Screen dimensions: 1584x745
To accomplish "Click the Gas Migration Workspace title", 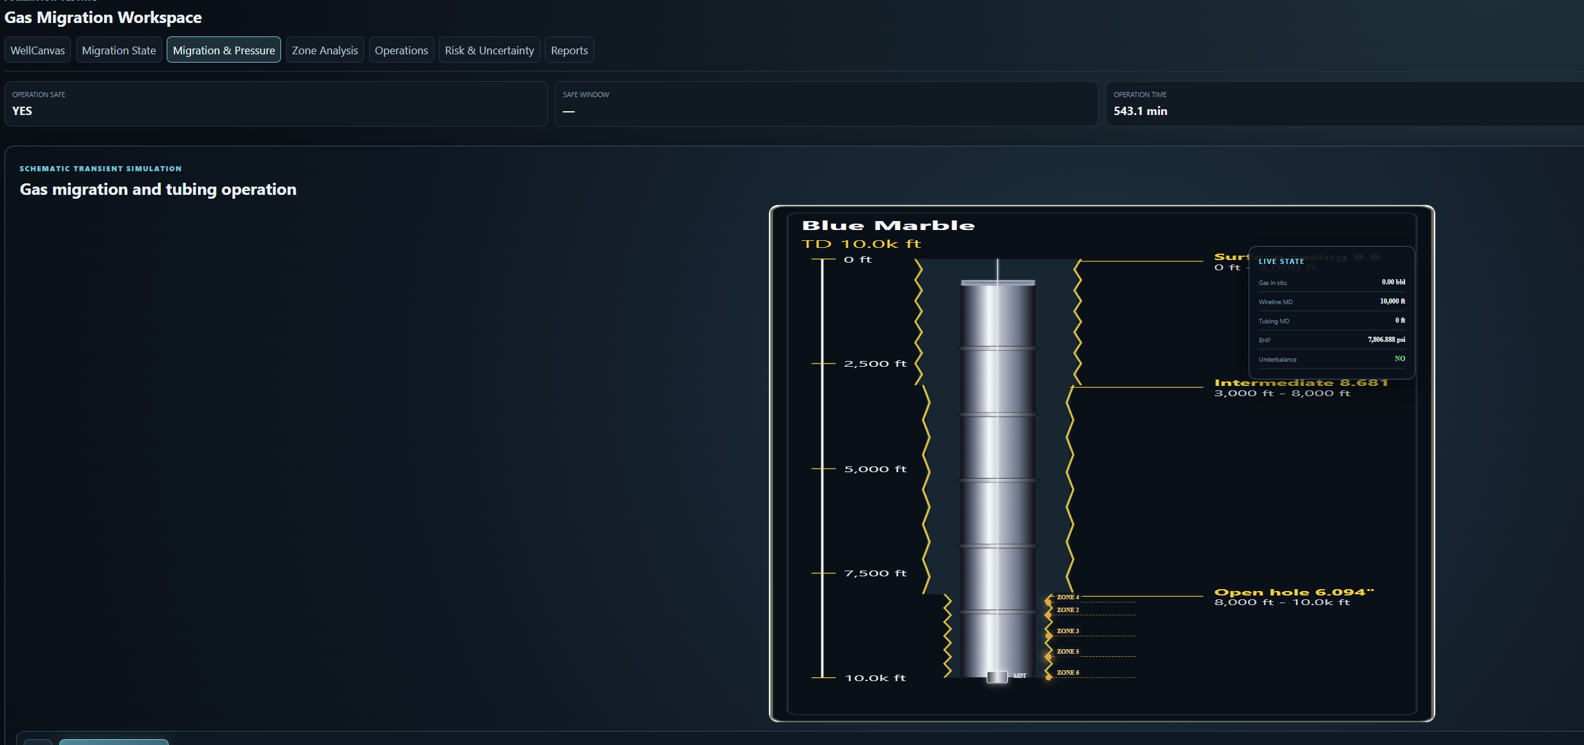I will [x=103, y=17].
